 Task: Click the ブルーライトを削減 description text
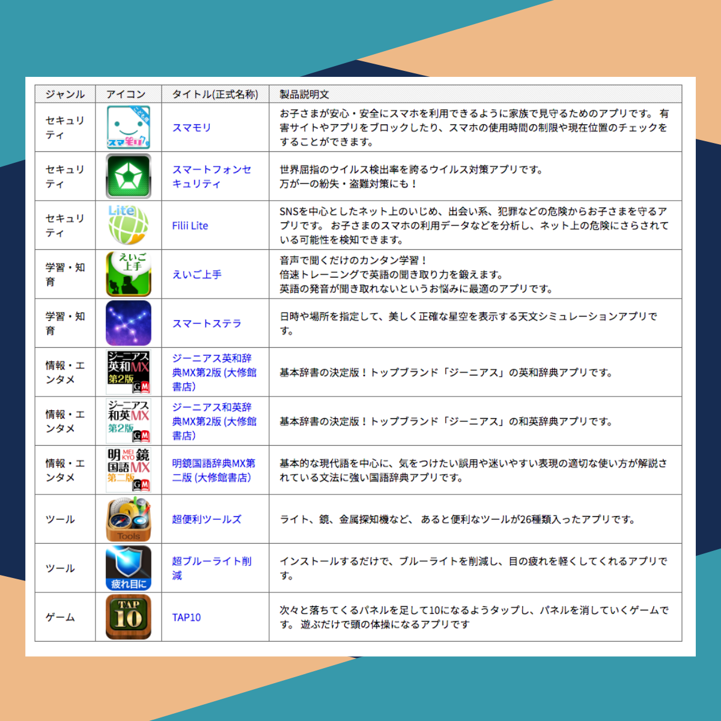point(473,568)
